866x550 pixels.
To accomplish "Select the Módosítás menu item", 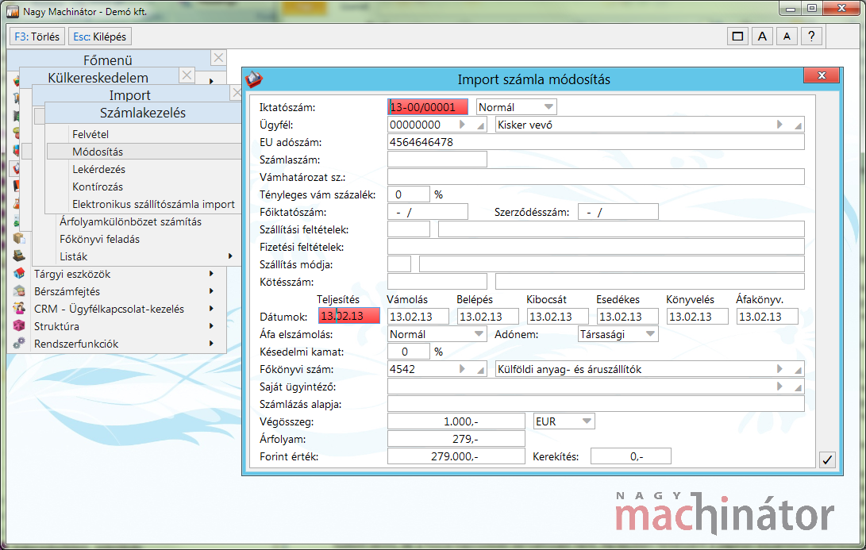I will [144, 152].
